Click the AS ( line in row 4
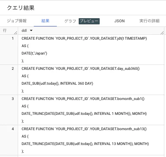The width and height of the screenshot is (166, 157). (25, 136)
